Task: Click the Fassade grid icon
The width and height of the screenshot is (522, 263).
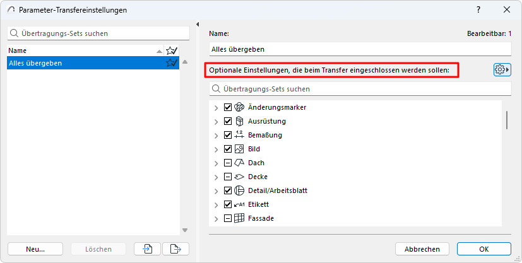Action: click(x=239, y=218)
